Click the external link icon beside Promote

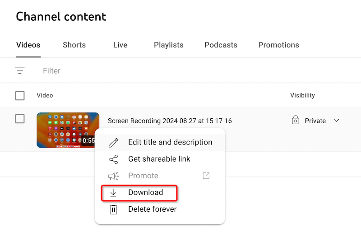206,176
